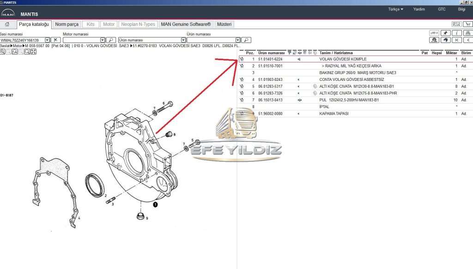
Task: Open the Yardim help link
Action: coord(419,9)
